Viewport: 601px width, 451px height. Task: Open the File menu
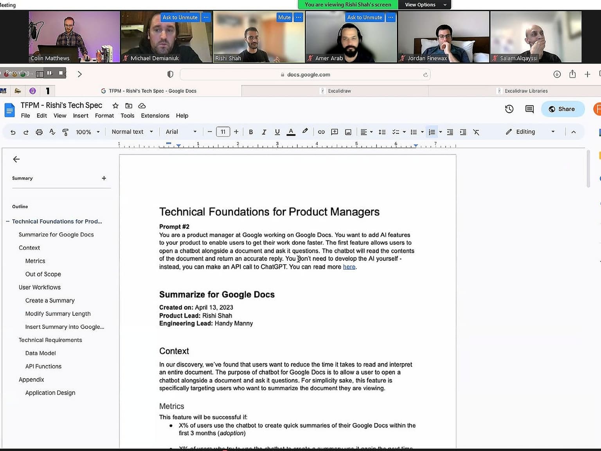click(x=25, y=115)
